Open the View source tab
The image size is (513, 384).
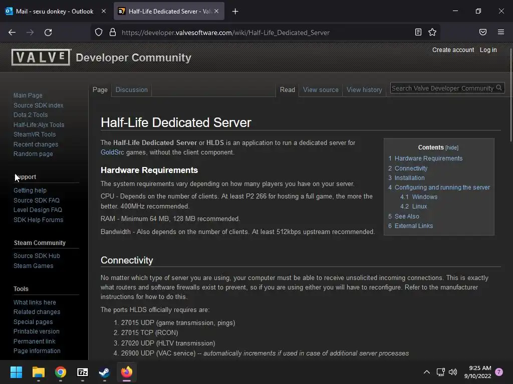tap(321, 89)
